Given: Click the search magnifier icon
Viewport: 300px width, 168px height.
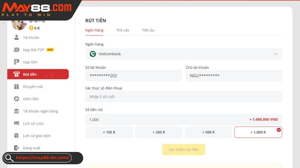Looking at the screenshot, I should click(9, 158).
